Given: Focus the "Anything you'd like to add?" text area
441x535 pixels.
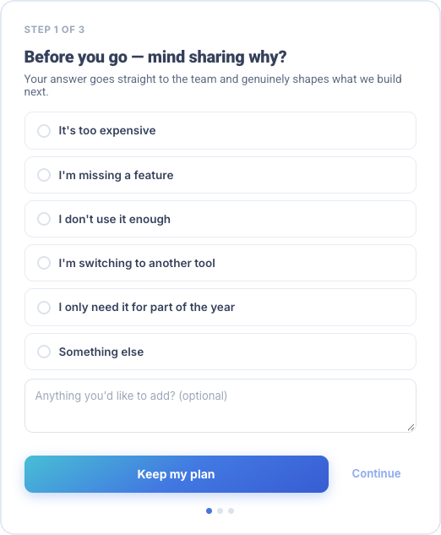Looking at the screenshot, I should (220, 406).
